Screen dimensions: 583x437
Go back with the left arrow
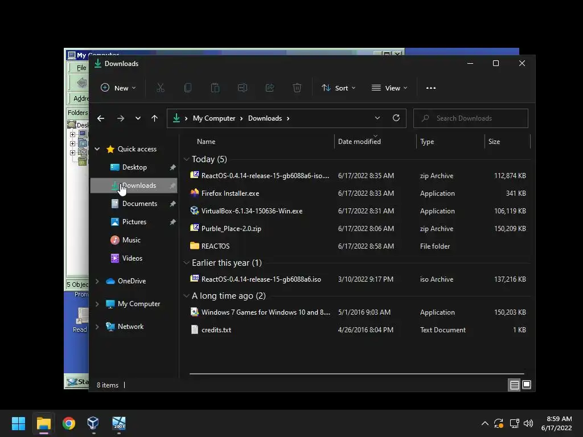pos(101,118)
